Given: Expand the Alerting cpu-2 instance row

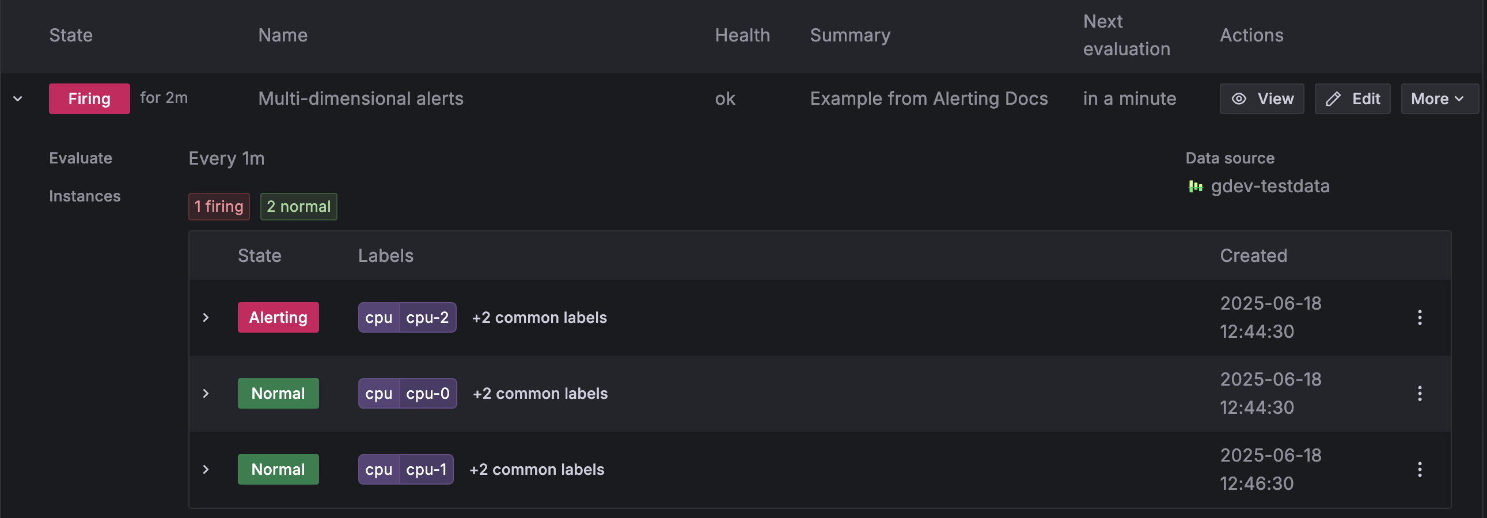Looking at the screenshot, I should pyautogui.click(x=206, y=317).
